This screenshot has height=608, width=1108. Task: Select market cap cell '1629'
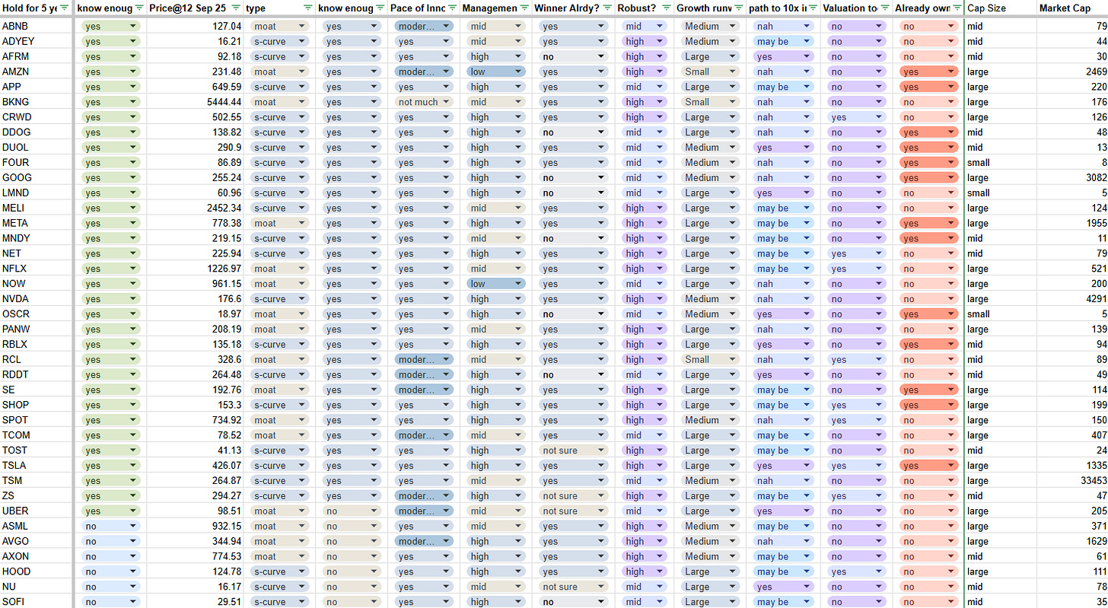click(1072, 541)
